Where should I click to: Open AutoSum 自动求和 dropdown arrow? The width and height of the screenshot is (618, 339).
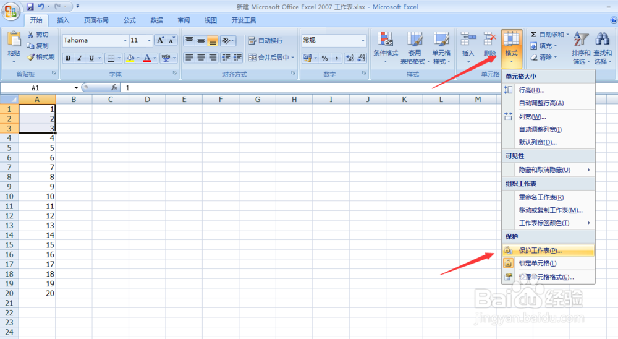click(567, 35)
